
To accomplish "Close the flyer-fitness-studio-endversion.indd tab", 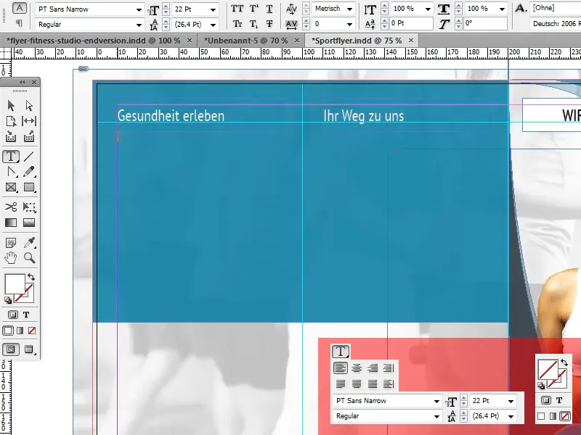I will click(190, 41).
